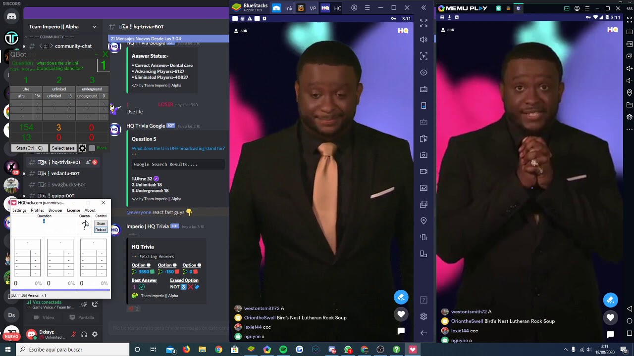Open About menu in HQDuck window
The width and height of the screenshot is (634, 356).
point(90,211)
